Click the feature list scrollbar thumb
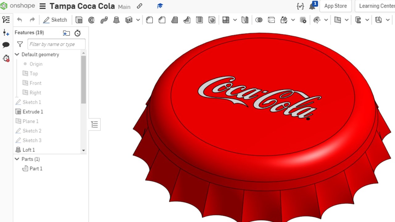 click(x=83, y=80)
